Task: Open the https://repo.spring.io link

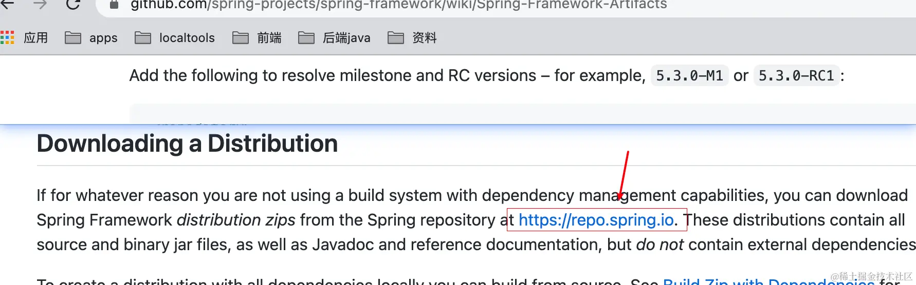Action: pos(596,220)
